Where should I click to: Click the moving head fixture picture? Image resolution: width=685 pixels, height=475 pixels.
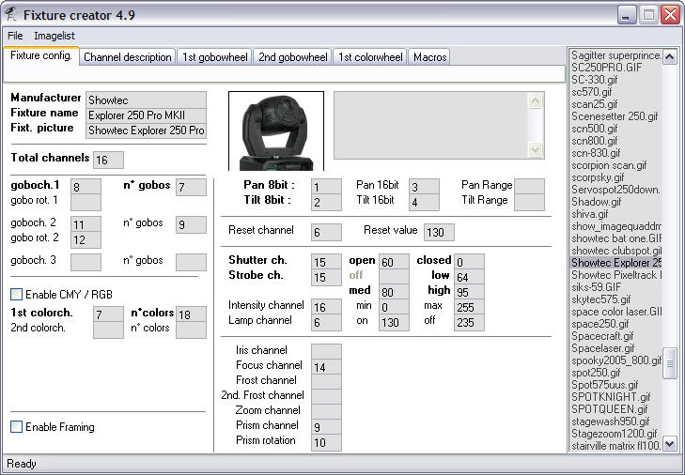tap(276, 131)
